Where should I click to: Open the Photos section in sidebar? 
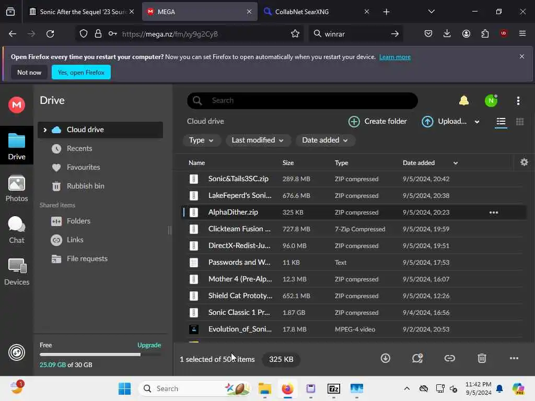tap(17, 188)
